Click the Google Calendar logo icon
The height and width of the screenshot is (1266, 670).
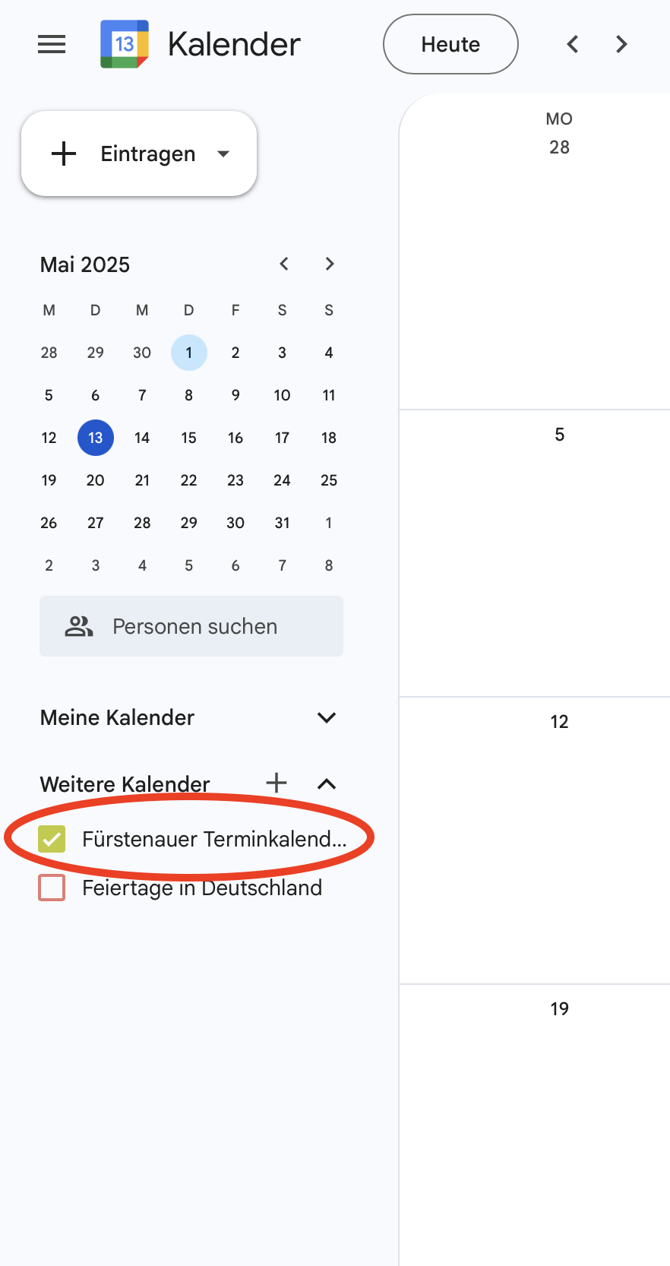(x=125, y=44)
